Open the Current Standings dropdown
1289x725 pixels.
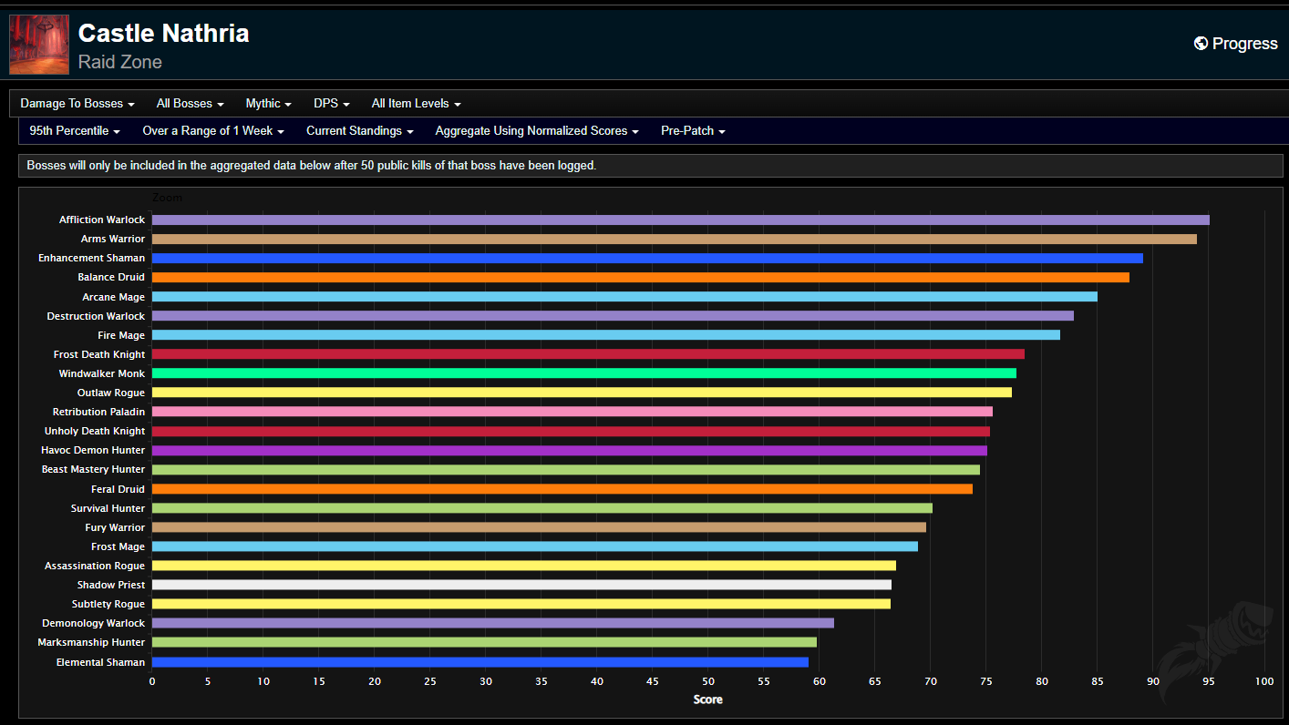pos(360,131)
